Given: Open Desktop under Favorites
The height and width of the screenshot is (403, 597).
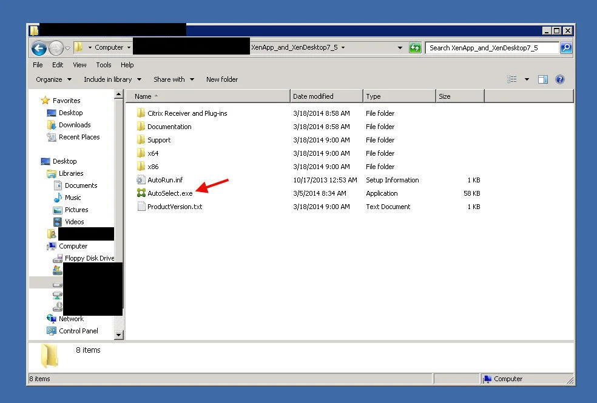Looking at the screenshot, I should [70, 113].
